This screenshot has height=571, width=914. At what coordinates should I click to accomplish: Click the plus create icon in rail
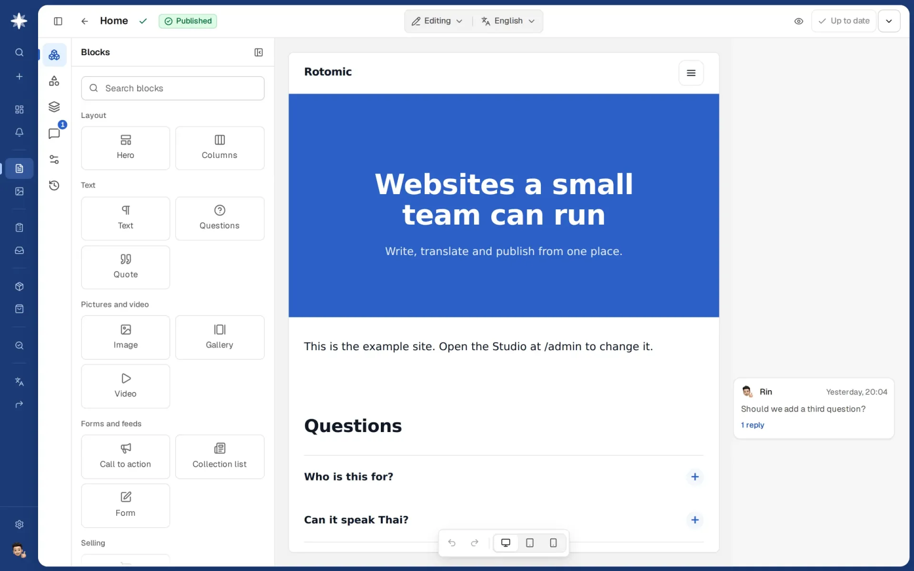click(x=19, y=76)
